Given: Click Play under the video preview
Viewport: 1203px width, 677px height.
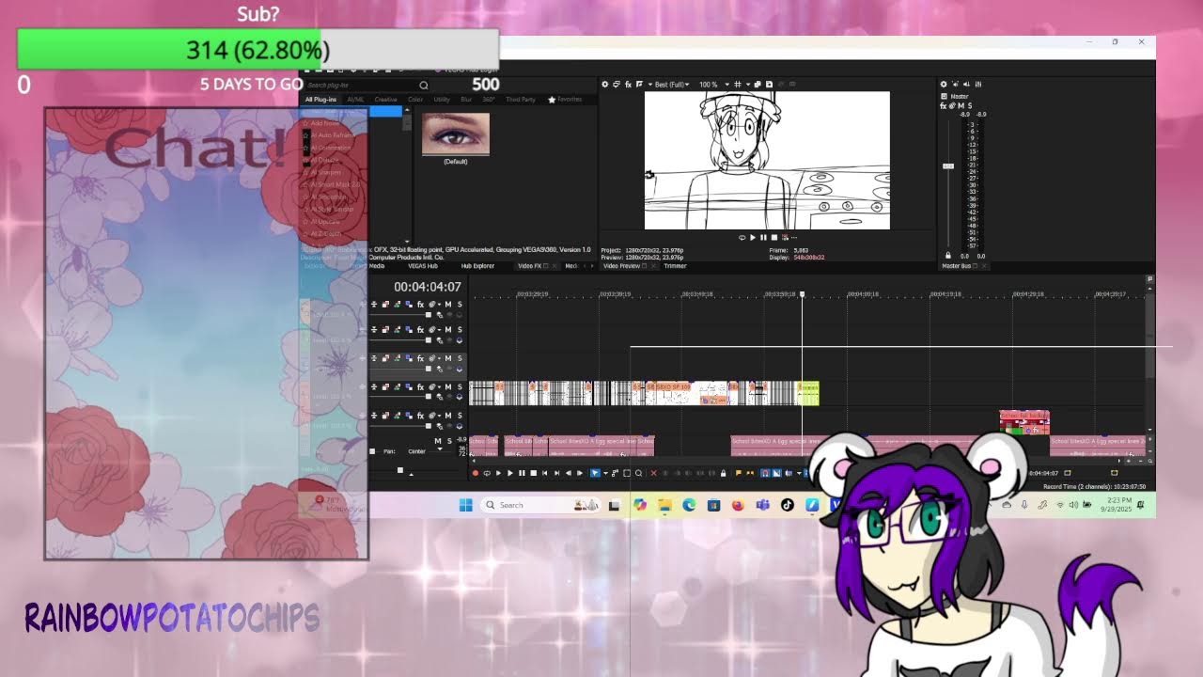Looking at the screenshot, I should click(x=752, y=238).
